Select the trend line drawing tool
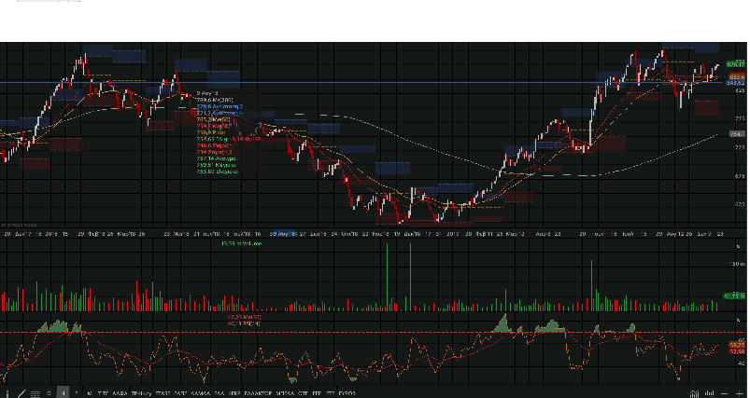The image size is (750, 398). tap(21, 393)
